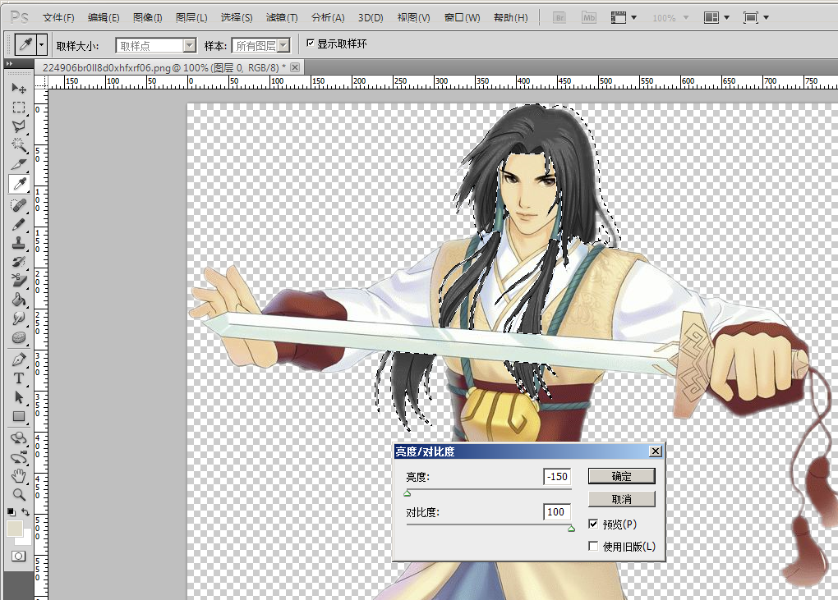This screenshot has width=838, height=600.
Task: Select the Rectangular Marquee tool
Action: (19, 108)
